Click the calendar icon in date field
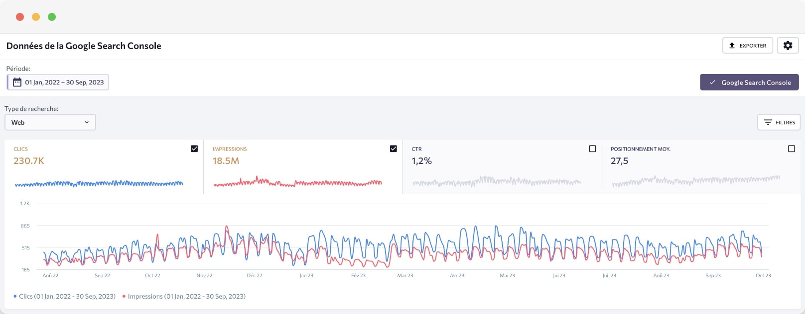This screenshot has width=805, height=314. [17, 82]
